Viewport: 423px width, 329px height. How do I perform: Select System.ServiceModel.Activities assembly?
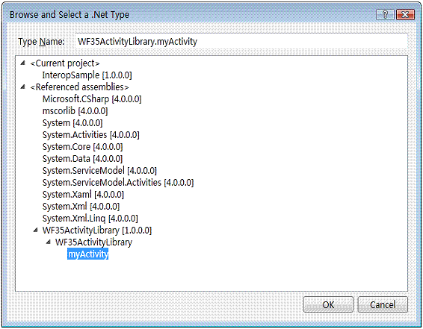[x=118, y=183]
